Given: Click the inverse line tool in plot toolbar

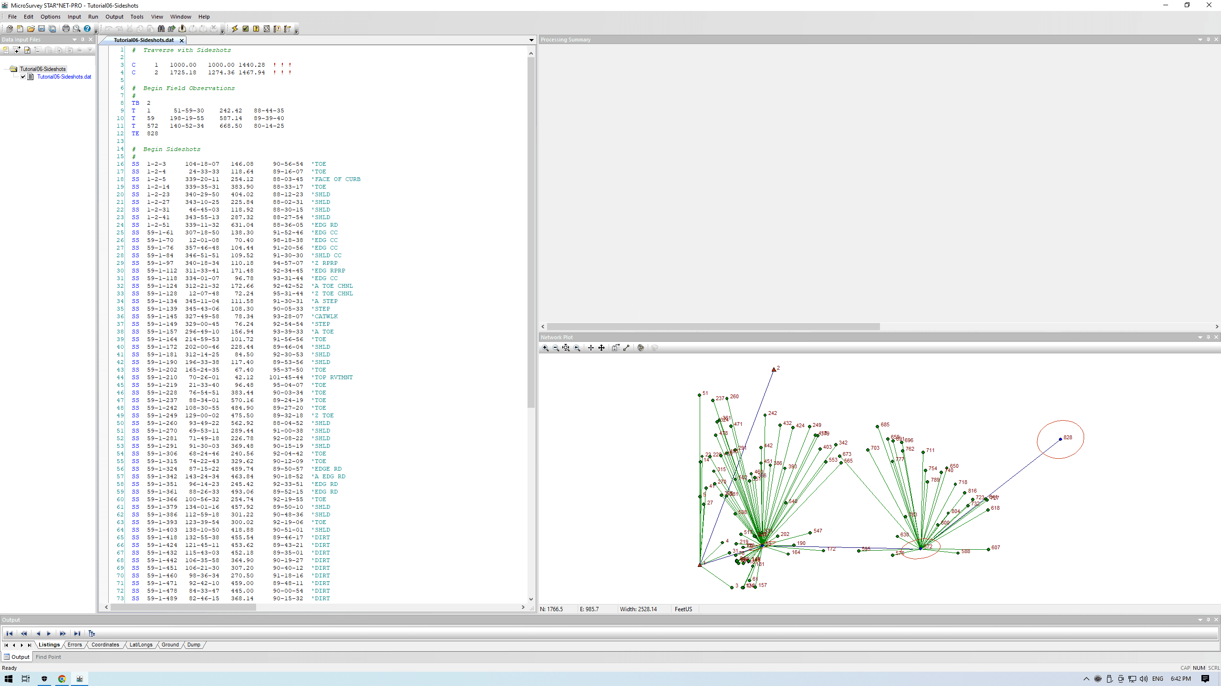Looking at the screenshot, I should [x=626, y=348].
